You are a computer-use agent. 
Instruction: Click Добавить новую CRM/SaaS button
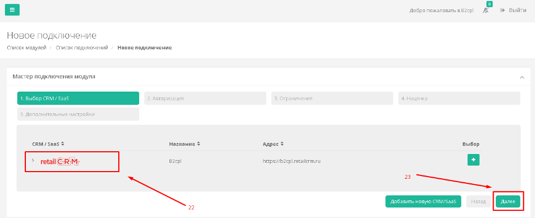pyautogui.click(x=423, y=201)
